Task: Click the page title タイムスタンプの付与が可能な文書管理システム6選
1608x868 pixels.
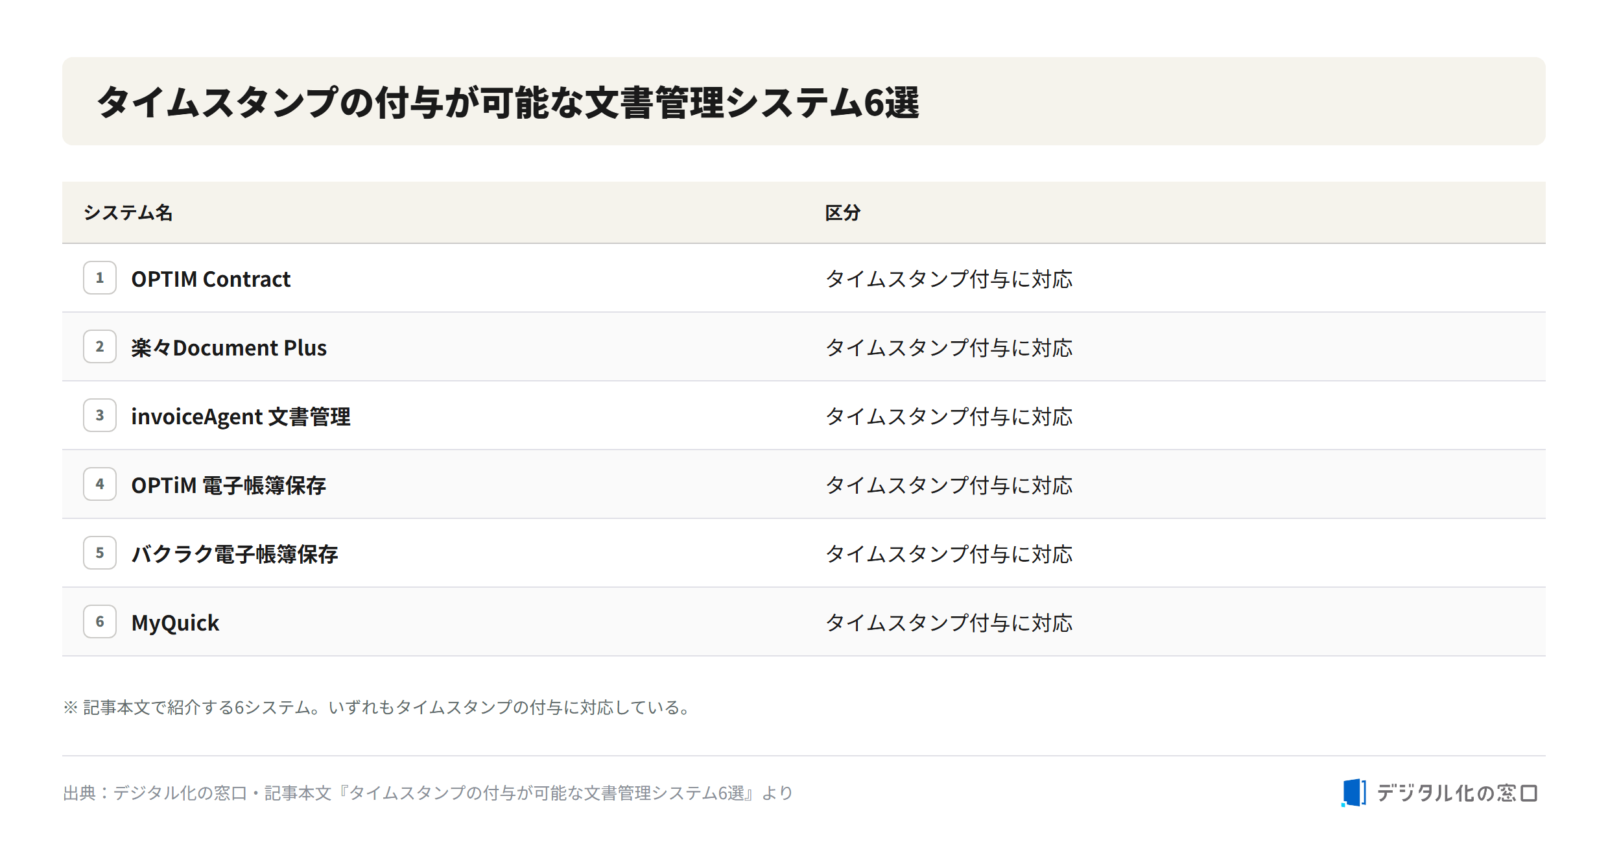Action: [508, 102]
